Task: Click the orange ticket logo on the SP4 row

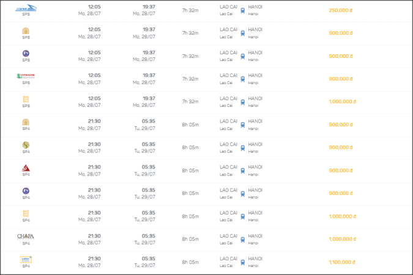Action: [26, 213]
